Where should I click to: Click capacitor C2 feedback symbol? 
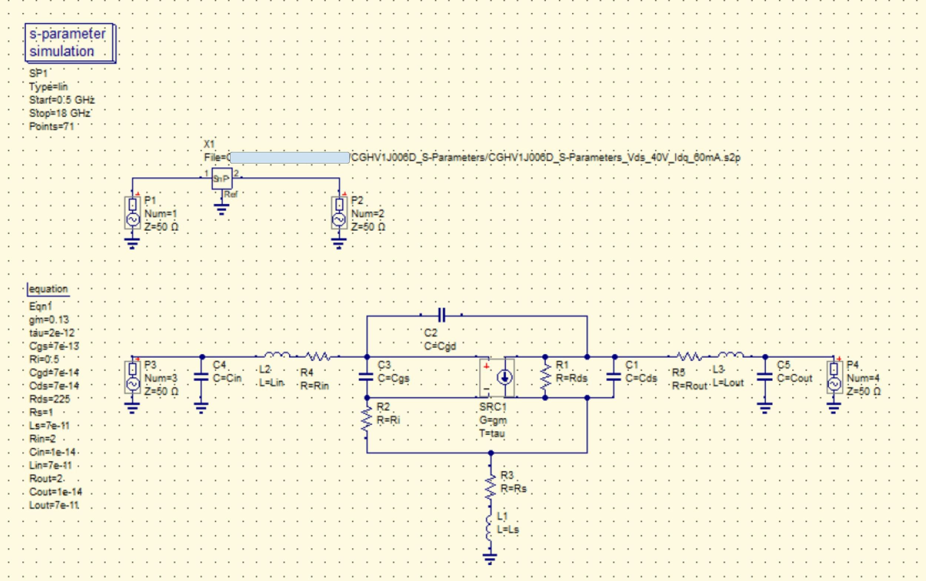pos(442,315)
